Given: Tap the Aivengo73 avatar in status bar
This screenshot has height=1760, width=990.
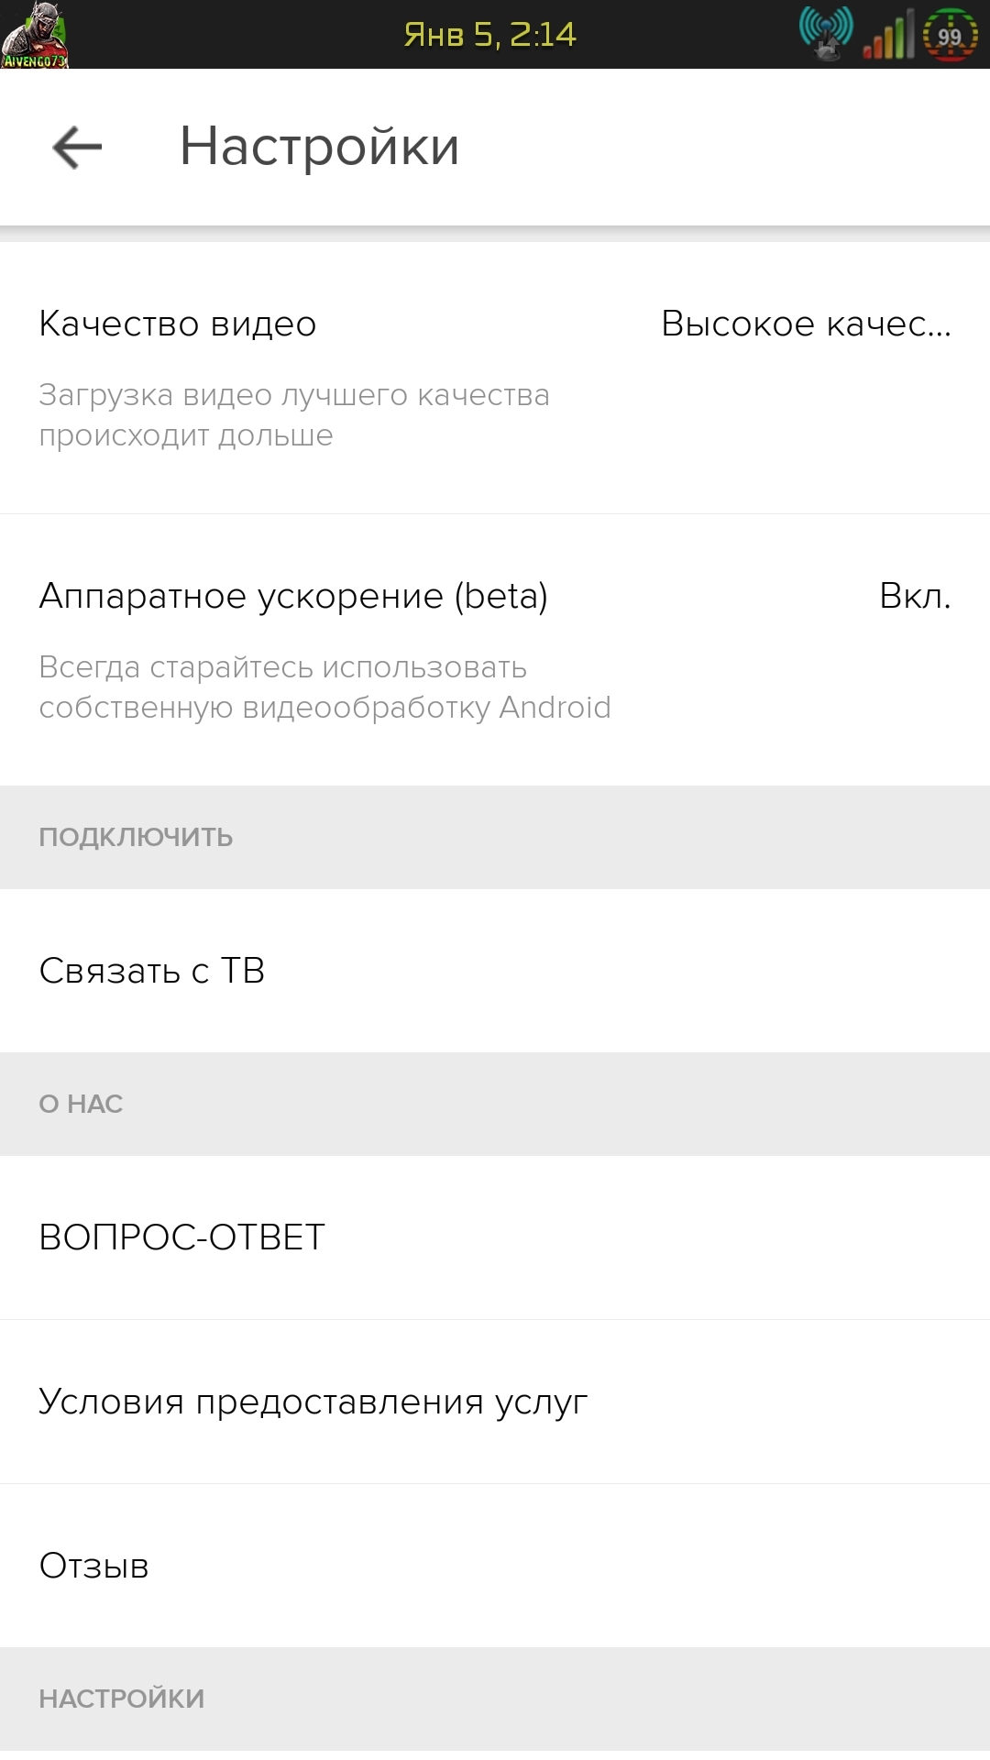Looking at the screenshot, I should (x=35, y=35).
